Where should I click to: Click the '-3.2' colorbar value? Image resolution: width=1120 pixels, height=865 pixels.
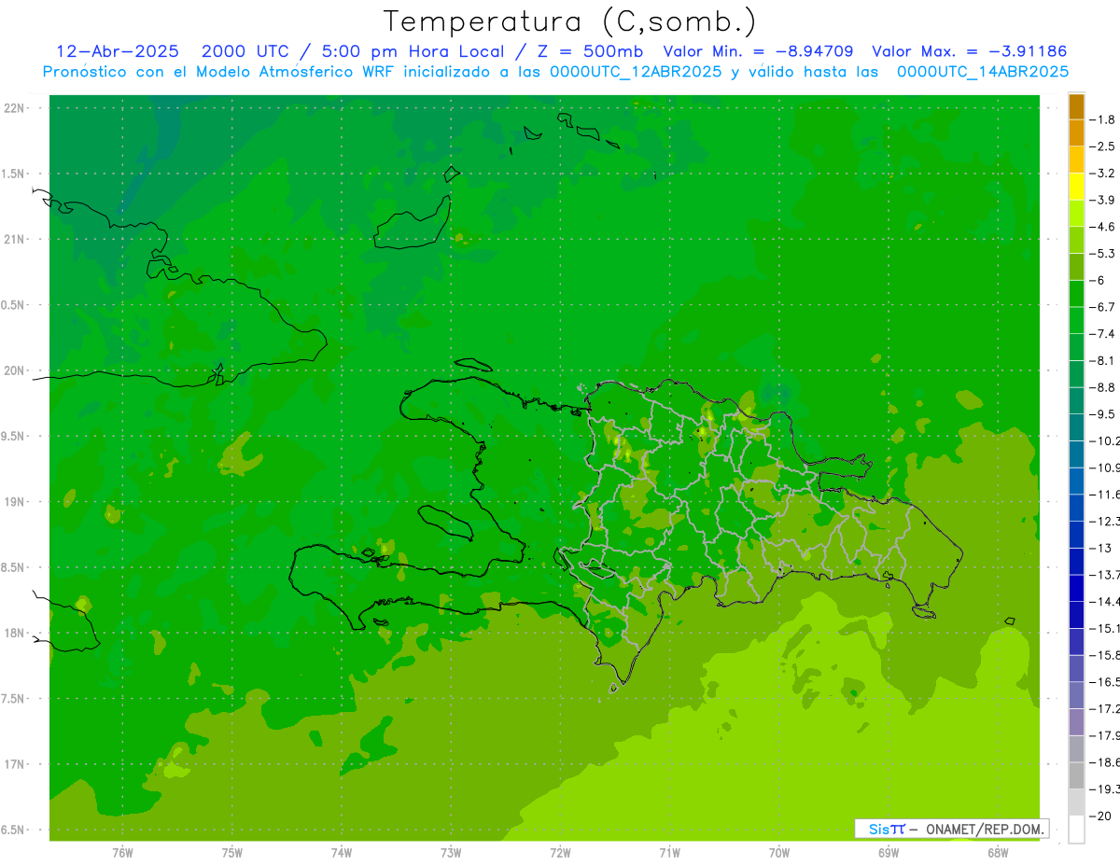tap(1101, 174)
